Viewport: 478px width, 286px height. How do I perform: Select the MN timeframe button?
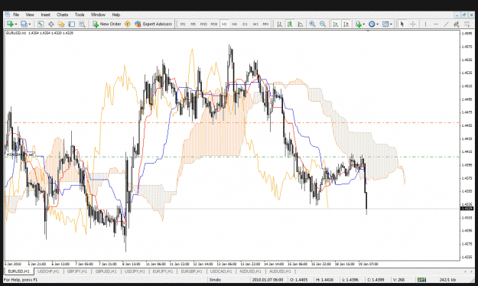pyautogui.click(x=266, y=24)
